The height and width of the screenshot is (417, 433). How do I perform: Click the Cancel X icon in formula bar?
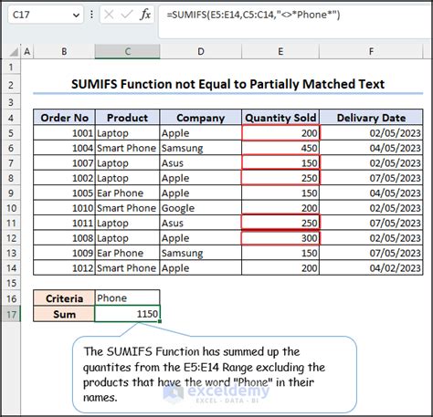coord(109,15)
